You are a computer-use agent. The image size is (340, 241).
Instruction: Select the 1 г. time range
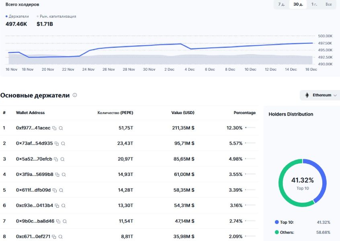coord(314,4)
